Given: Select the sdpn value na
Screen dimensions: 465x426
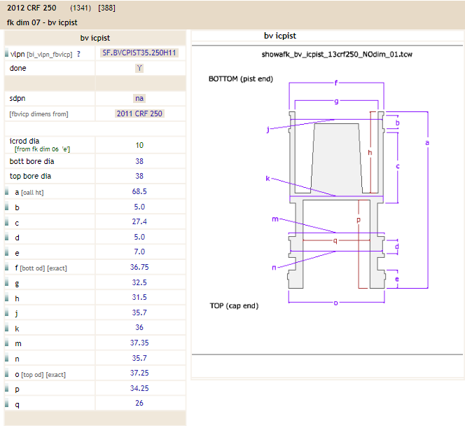Looking at the screenshot, I should pos(139,99).
